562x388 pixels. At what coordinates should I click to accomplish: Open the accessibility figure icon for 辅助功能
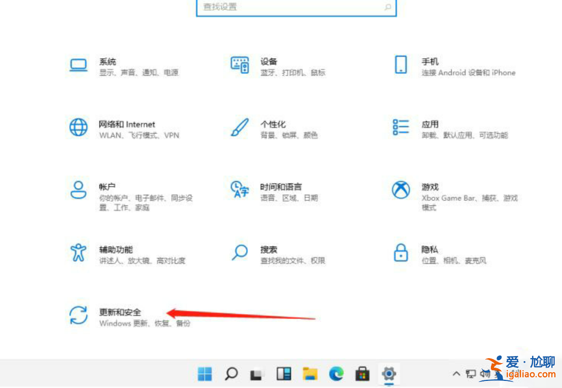79,254
